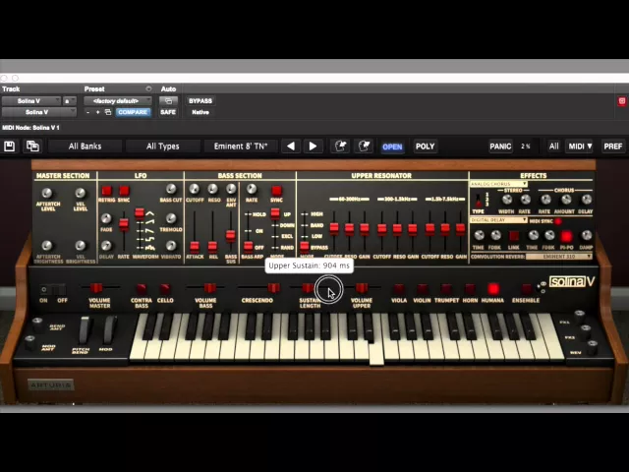629x472 pixels.
Task: Click the LFO Fade knob
Action: [106, 218]
